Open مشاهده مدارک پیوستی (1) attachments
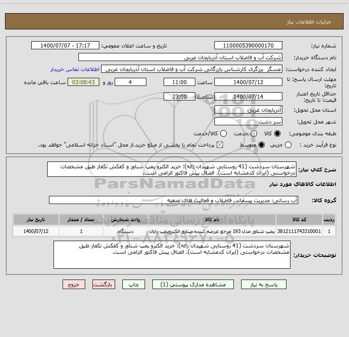This screenshot has height=337, width=349. pyautogui.click(x=193, y=285)
